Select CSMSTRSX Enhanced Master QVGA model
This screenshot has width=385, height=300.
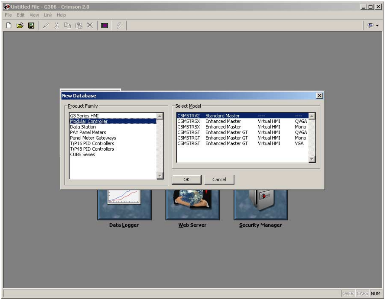click(242, 121)
